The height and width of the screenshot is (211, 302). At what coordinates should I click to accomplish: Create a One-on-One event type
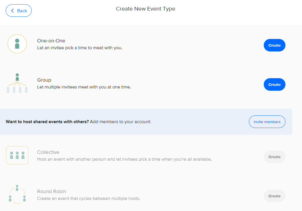[275, 45]
